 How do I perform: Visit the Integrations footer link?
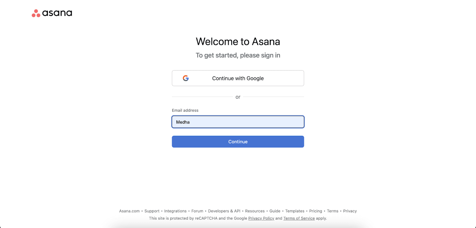[x=175, y=211]
